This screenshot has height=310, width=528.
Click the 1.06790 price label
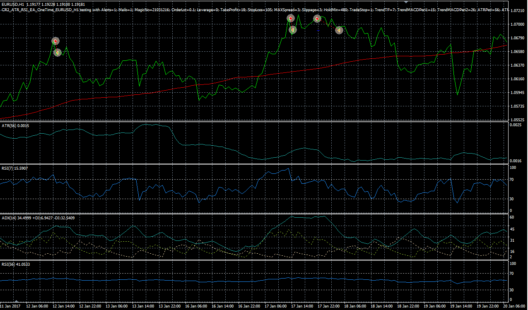517,38
